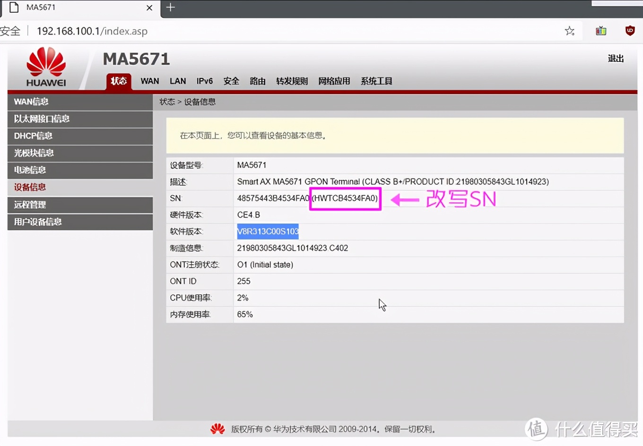Click the CPU usage value 2%
643x446 pixels.
(243, 298)
